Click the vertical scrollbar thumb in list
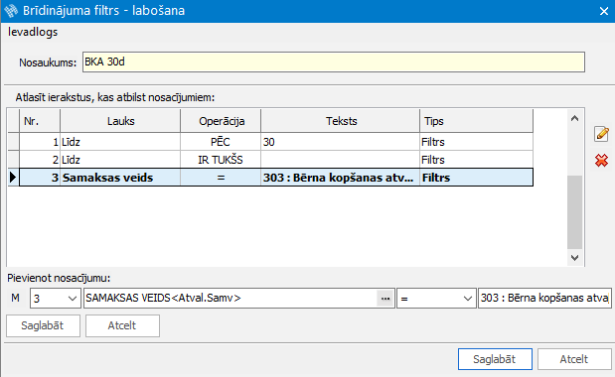This screenshot has width=615, height=377. pyautogui.click(x=574, y=212)
